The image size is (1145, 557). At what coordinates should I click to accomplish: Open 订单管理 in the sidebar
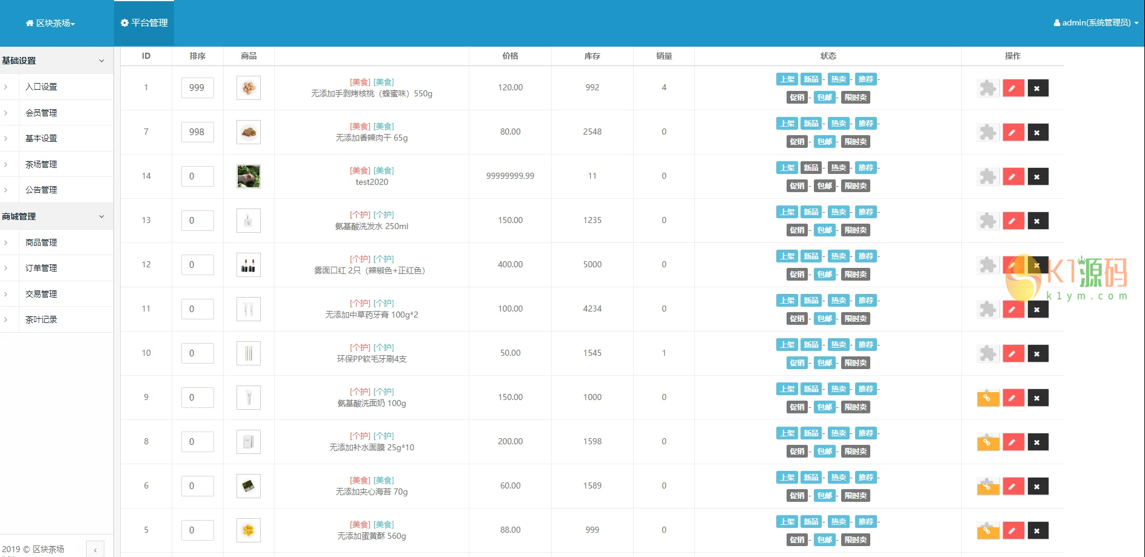[41, 268]
